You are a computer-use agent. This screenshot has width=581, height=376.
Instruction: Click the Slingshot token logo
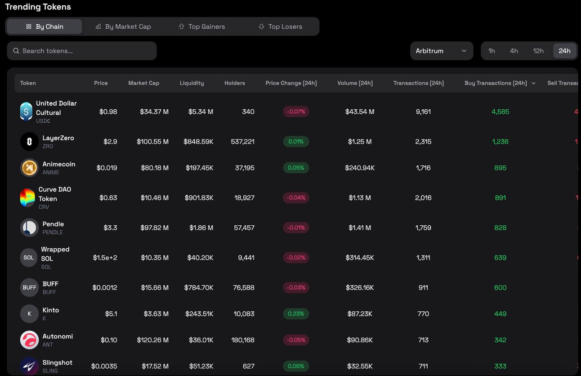click(29, 366)
